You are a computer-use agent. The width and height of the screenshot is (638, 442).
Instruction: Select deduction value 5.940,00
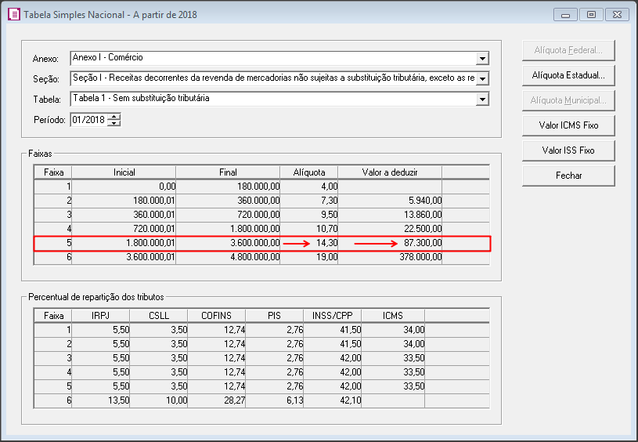(390, 201)
